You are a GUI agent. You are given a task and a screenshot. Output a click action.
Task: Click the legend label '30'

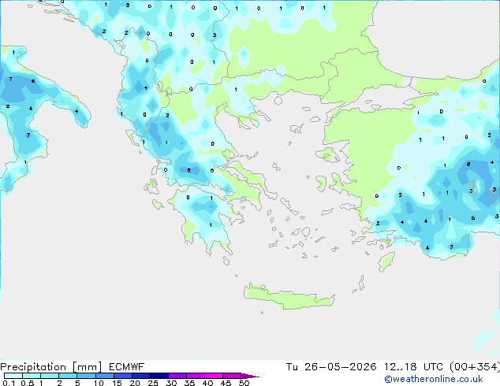coord(171,383)
